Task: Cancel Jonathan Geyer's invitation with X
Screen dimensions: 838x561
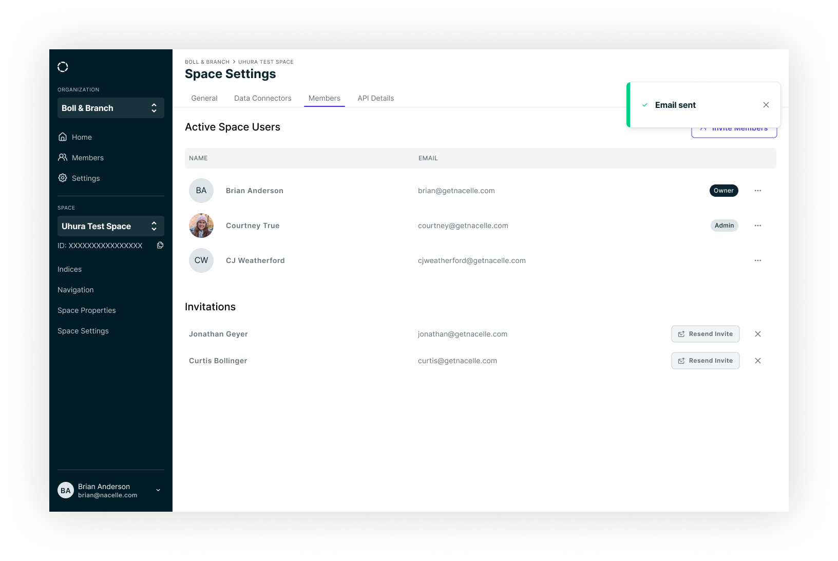Action: point(758,334)
